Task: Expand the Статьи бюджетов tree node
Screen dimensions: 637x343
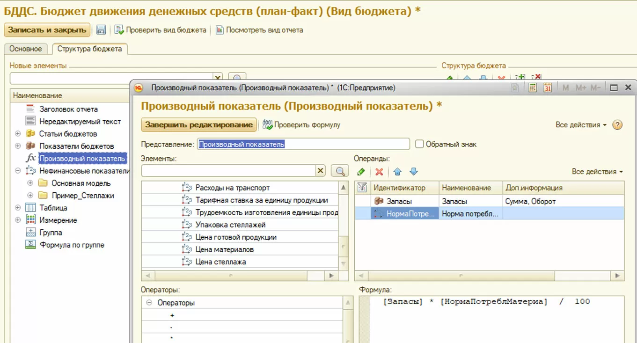Action: point(18,134)
